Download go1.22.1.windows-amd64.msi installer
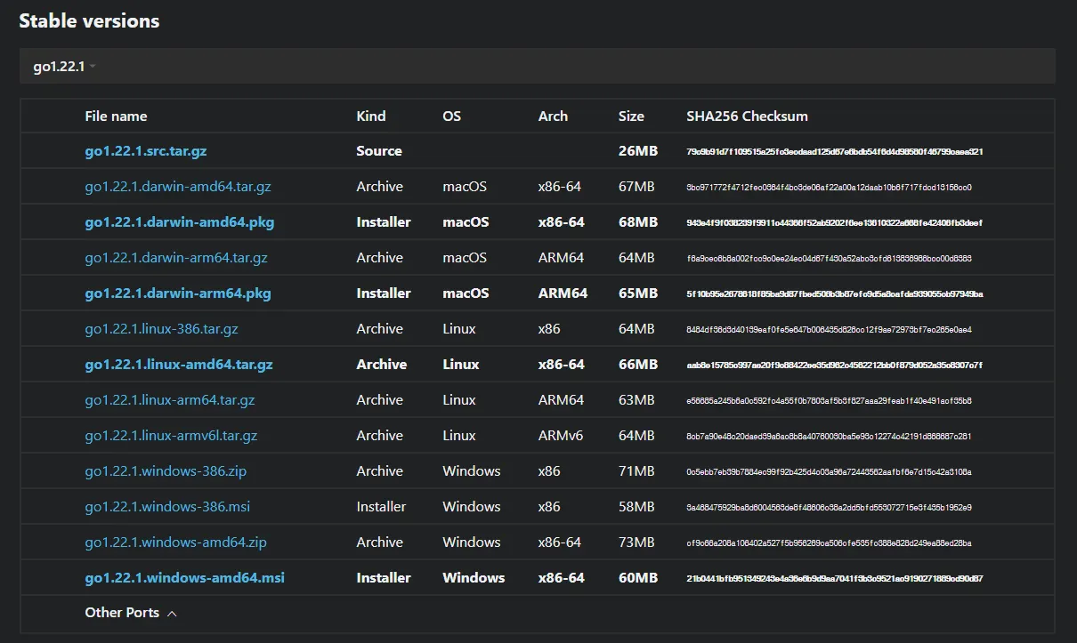Viewport: 1077px width, 643px height. (184, 578)
